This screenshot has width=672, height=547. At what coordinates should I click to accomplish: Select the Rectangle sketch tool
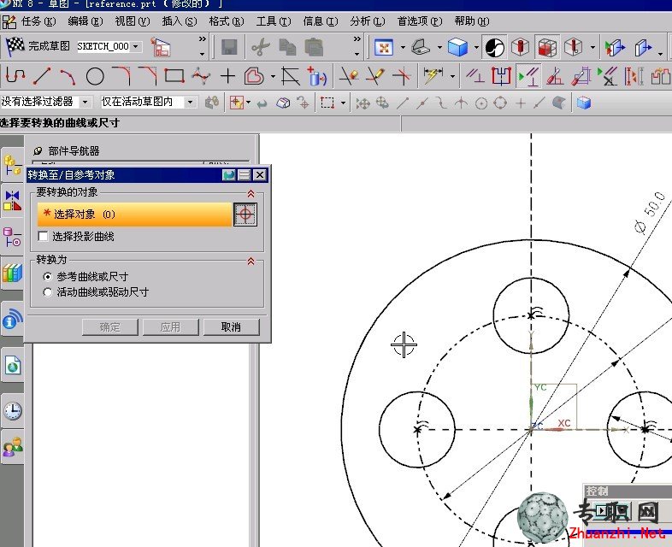[x=174, y=76]
